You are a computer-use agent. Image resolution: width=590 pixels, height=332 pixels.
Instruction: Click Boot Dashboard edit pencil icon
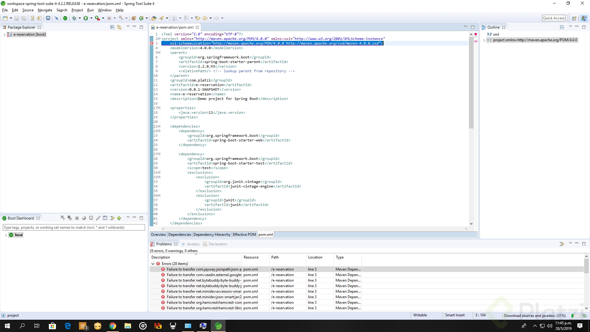point(98,218)
